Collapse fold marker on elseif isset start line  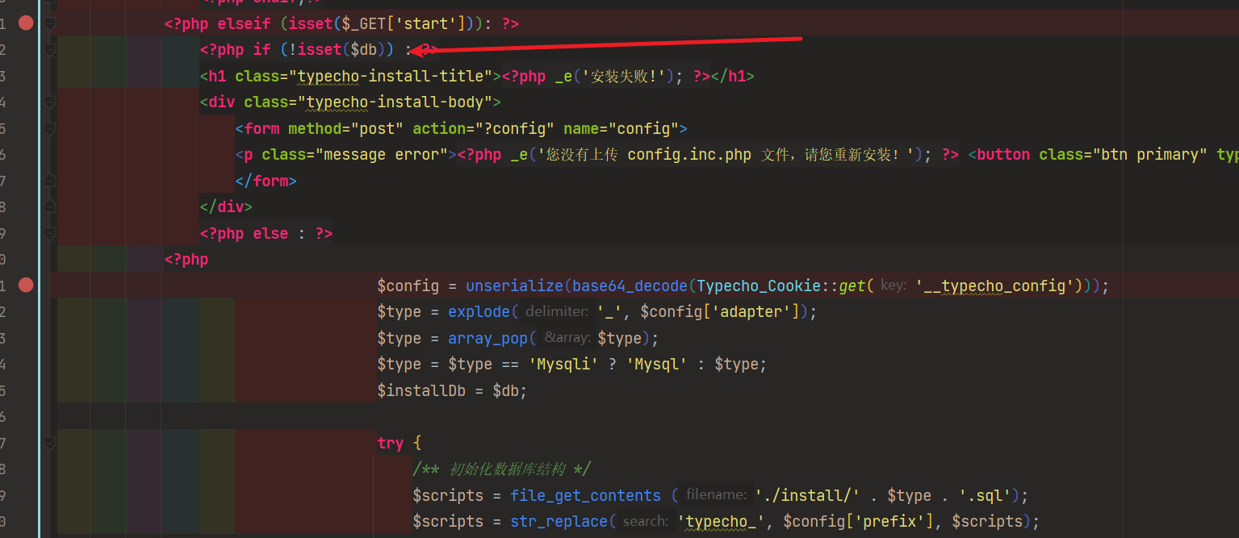click(x=50, y=24)
